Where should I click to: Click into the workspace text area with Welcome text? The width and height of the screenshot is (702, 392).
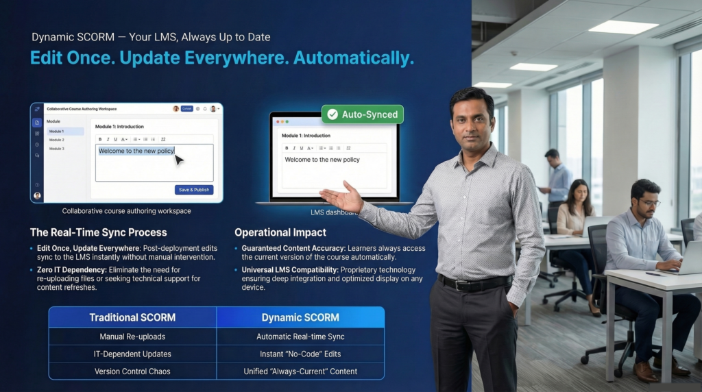pyautogui.click(x=154, y=166)
